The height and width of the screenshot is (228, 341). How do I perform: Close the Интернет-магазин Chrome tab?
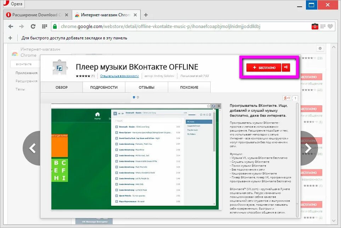[x=135, y=15]
